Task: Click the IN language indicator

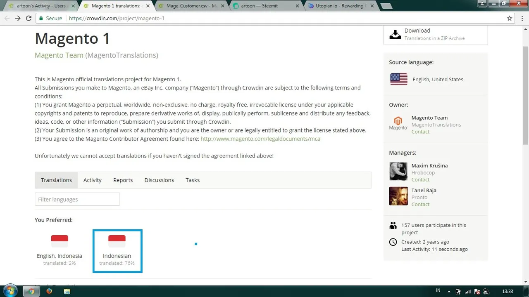Action: [438, 291]
